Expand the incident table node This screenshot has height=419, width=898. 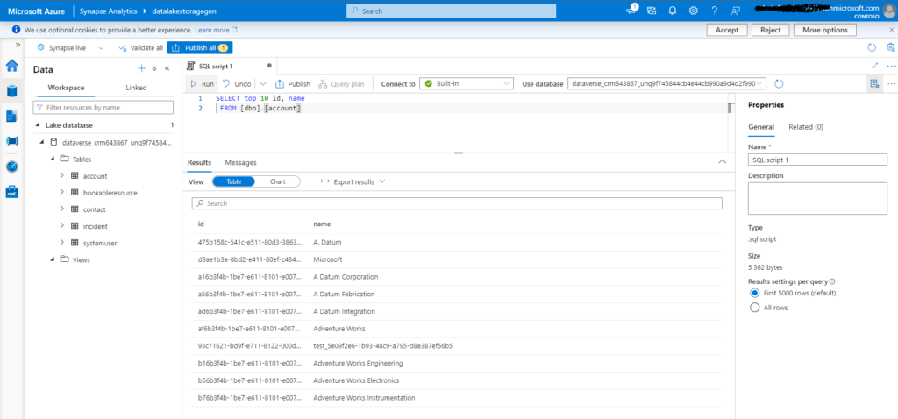[x=62, y=226]
